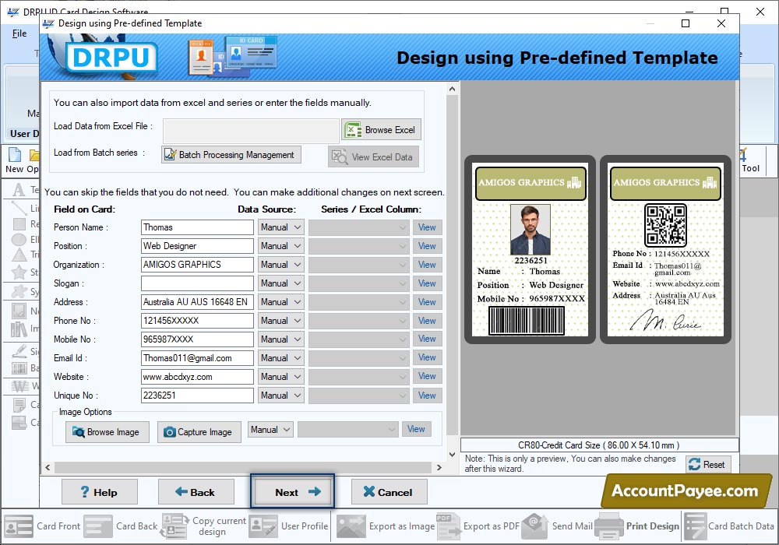Click the horizontal scrollbar left arrow
Viewport: 779px width, 545px height.
pyautogui.click(x=48, y=467)
